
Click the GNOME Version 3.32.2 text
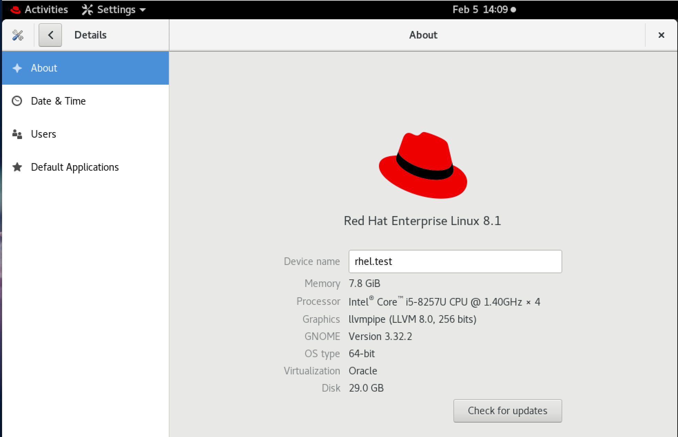(x=380, y=336)
